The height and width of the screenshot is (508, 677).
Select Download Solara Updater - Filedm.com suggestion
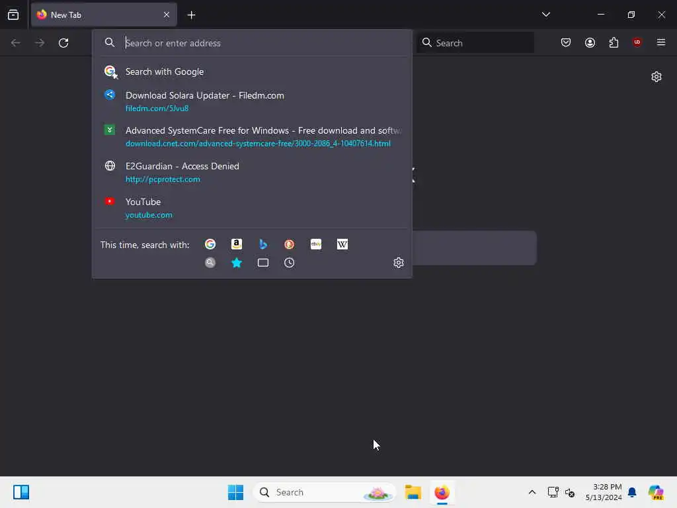point(252,101)
